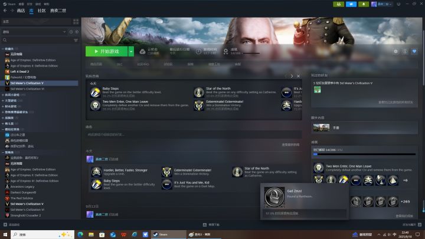Click the main page vertical scrollbar
Screen dimensions: 425x239
pyautogui.click(x=423, y=51)
